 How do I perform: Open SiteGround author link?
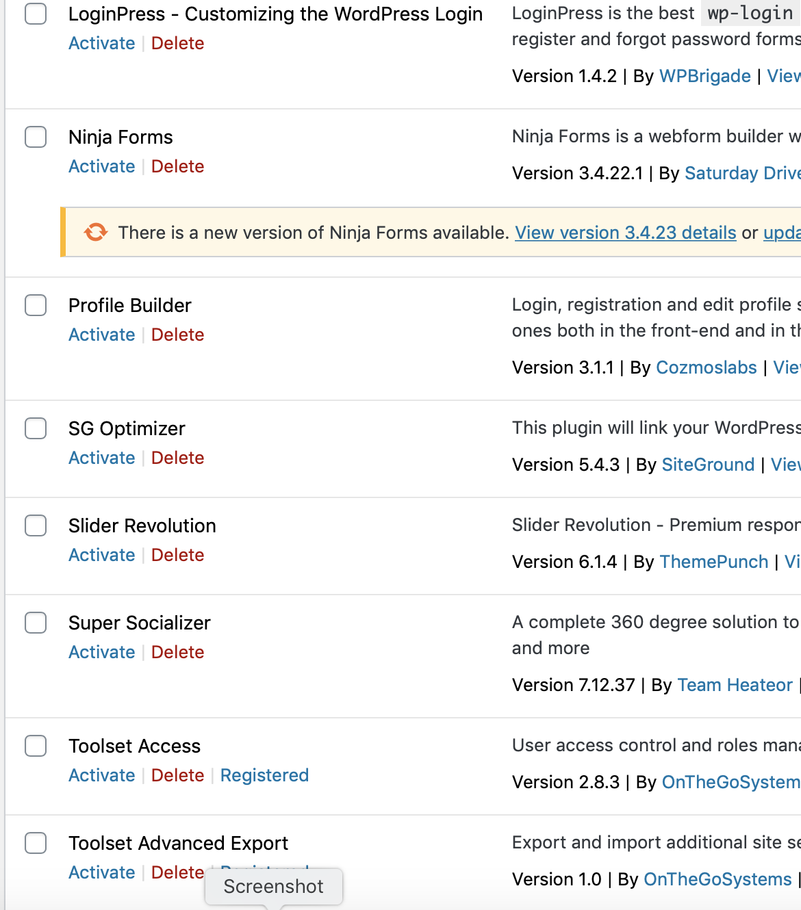(709, 465)
